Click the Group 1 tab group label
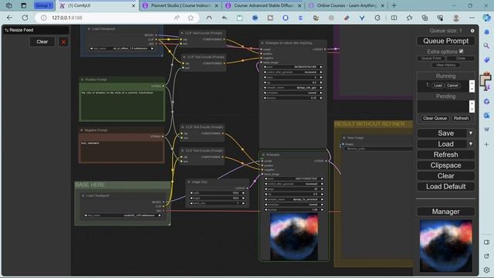The width and height of the screenshot is (494, 278). coord(43,5)
